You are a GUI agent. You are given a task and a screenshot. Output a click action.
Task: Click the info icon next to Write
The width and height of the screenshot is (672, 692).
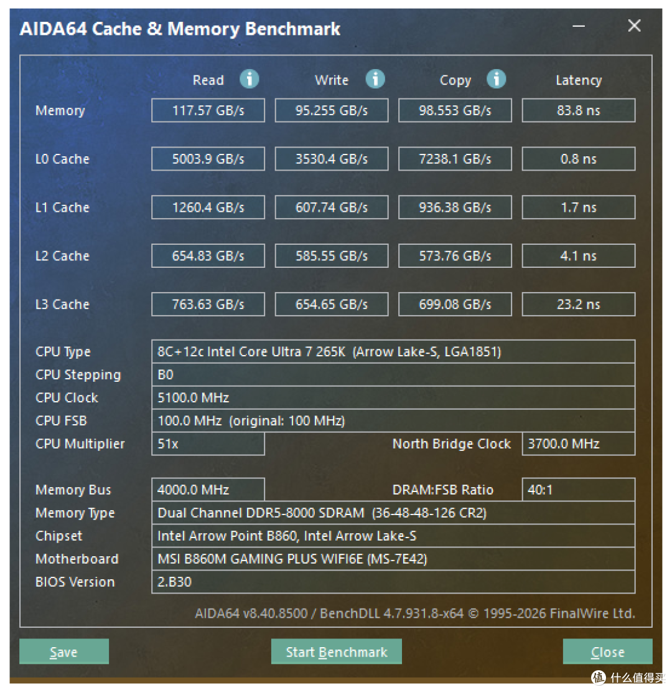[x=375, y=79]
